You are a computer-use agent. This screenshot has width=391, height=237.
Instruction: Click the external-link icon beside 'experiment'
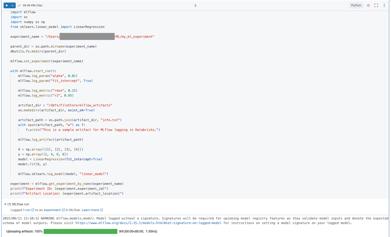[63, 210]
